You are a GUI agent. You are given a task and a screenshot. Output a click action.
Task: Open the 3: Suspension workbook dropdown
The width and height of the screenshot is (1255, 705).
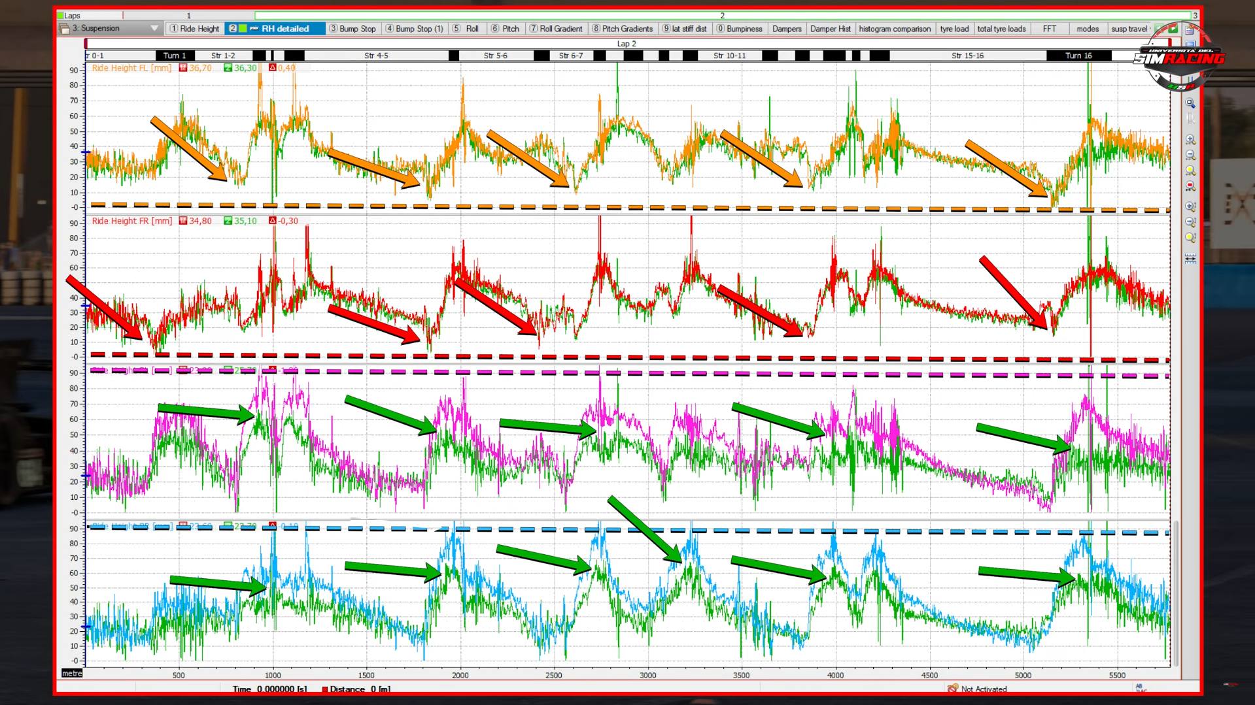154,29
